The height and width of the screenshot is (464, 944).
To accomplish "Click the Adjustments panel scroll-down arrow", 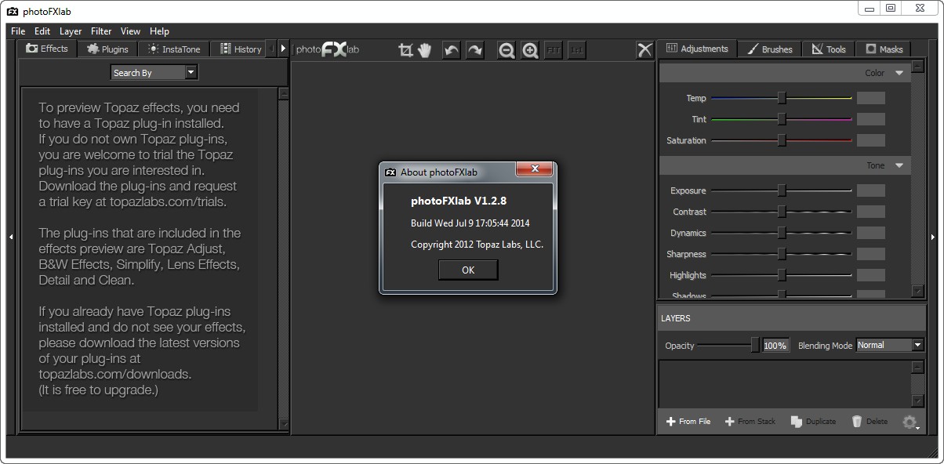I will click(918, 291).
